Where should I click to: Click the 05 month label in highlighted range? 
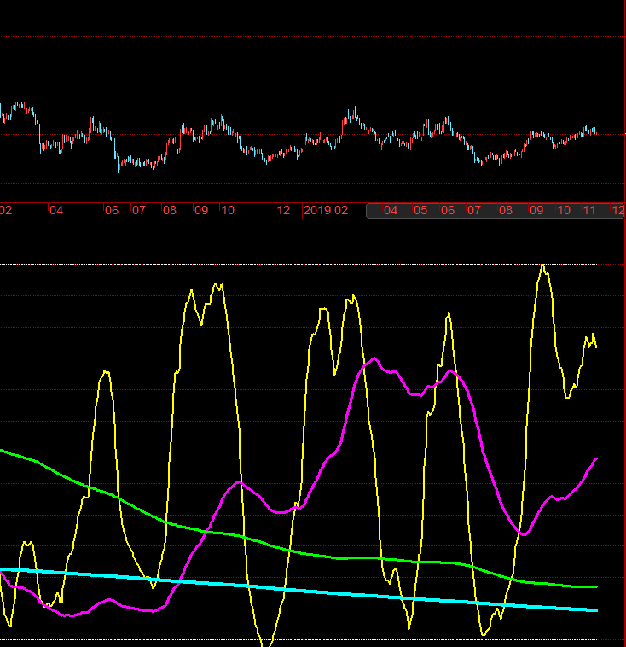(420, 211)
